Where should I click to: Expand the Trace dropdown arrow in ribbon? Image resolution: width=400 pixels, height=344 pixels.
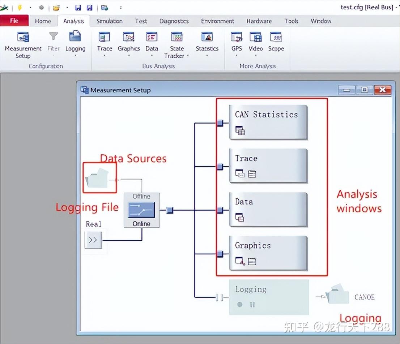104,55
